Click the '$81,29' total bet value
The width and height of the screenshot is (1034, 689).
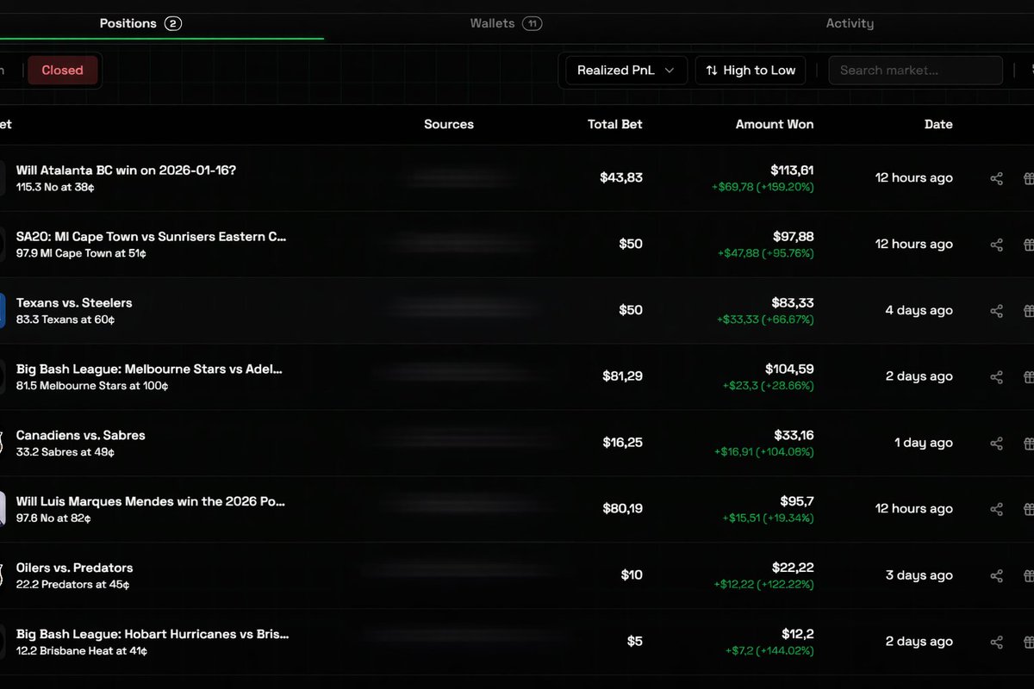pos(623,376)
